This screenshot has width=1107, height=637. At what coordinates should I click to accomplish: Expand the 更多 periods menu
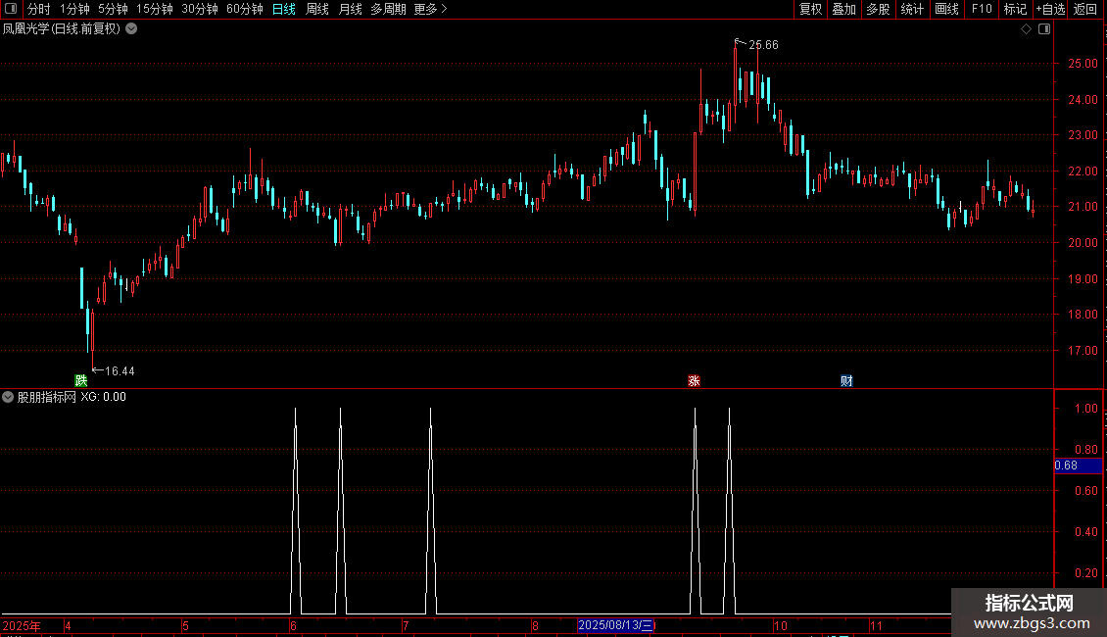pyautogui.click(x=431, y=9)
